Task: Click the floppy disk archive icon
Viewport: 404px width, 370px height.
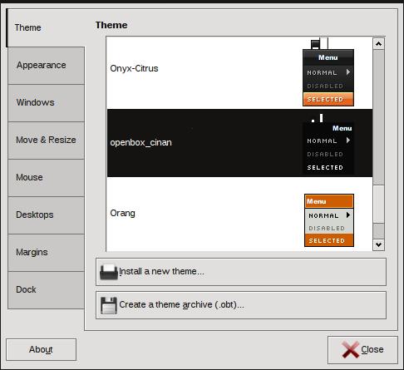Action: click(x=109, y=305)
